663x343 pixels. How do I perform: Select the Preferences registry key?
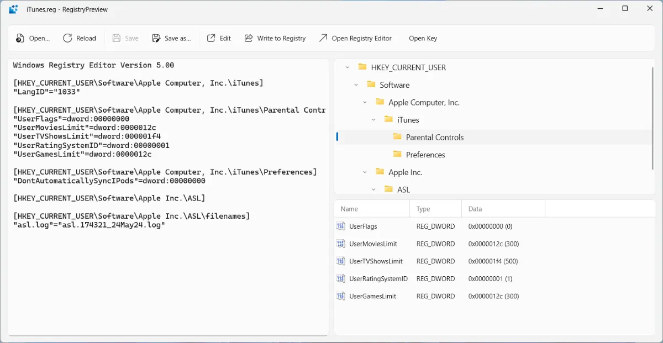[425, 155]
